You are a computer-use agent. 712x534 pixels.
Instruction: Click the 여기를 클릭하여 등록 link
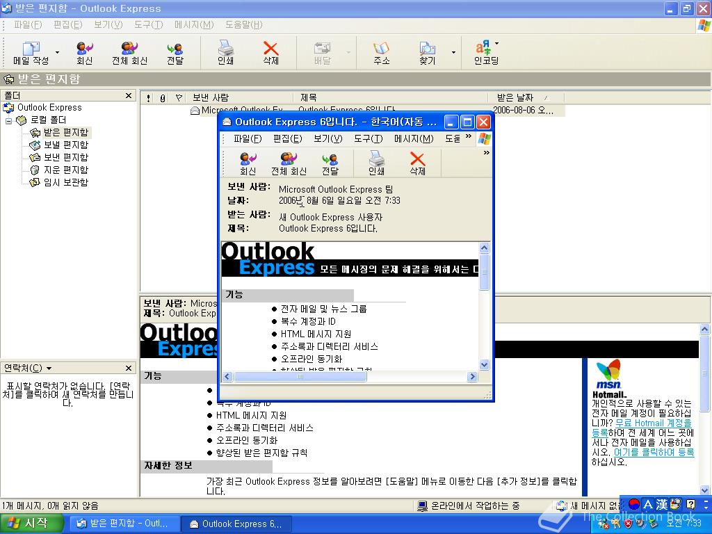tap(654, 452)
